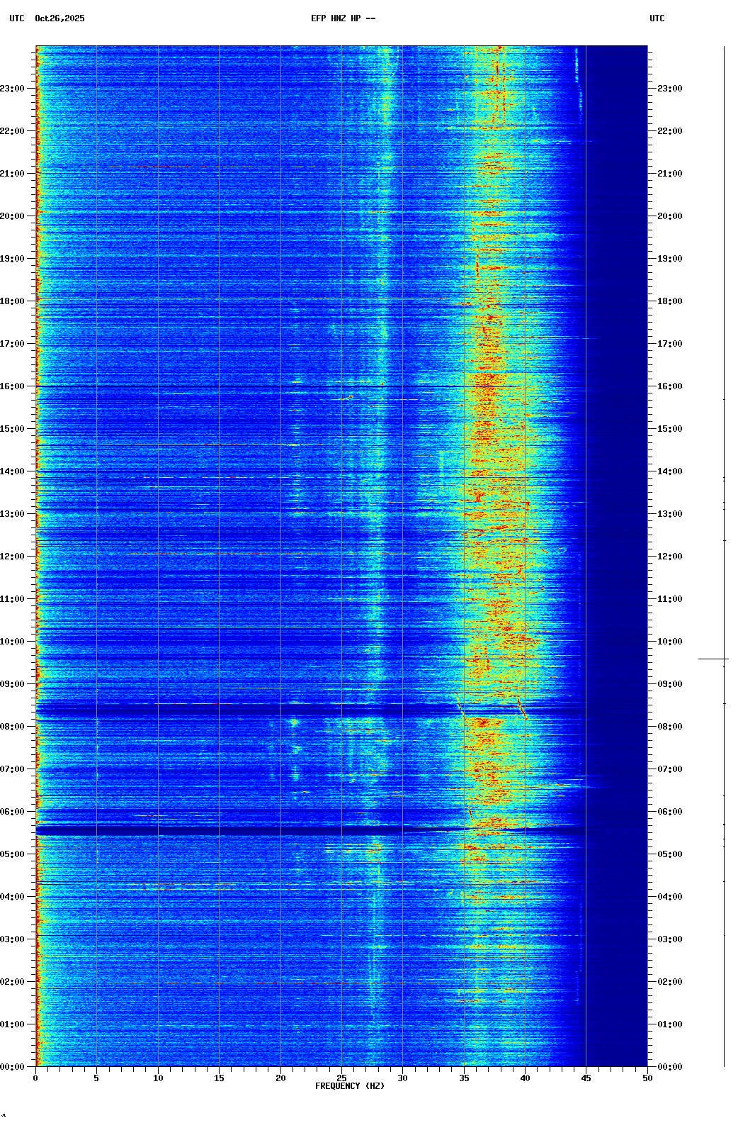The image size is (755, 1123).
Task: Select the 12:00 label on left axis
Action: click(x=12, y=557)
